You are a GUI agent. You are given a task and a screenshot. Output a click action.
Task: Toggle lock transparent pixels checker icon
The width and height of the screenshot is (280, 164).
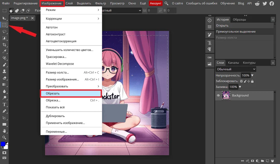tap(241, 81)
